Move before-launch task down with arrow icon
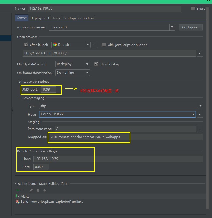This screenshot has height=218, width=212. pyautogui.click(x=45, y=190)
